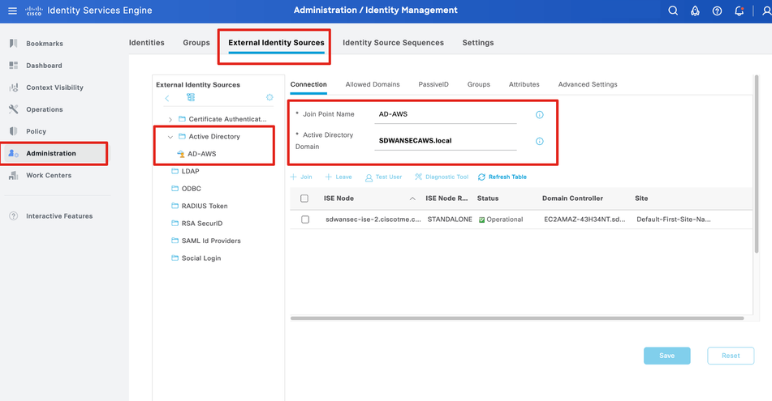Open the Diagnostic Tool
The width and height of the screenshot is (772, 401).
point(442,177)
